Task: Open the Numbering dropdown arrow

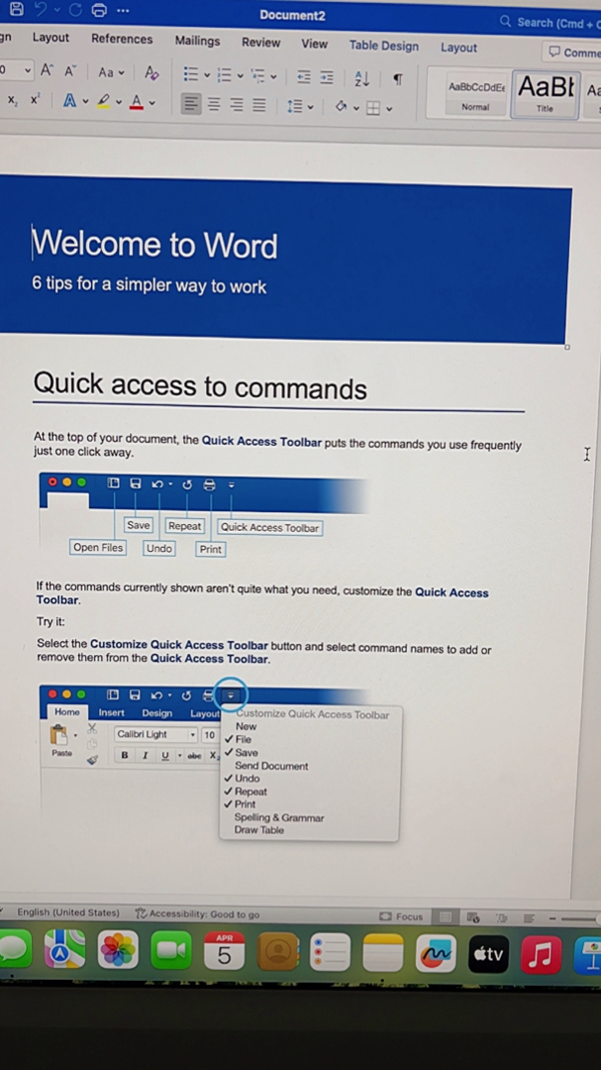Action: [x=241, y=75]
